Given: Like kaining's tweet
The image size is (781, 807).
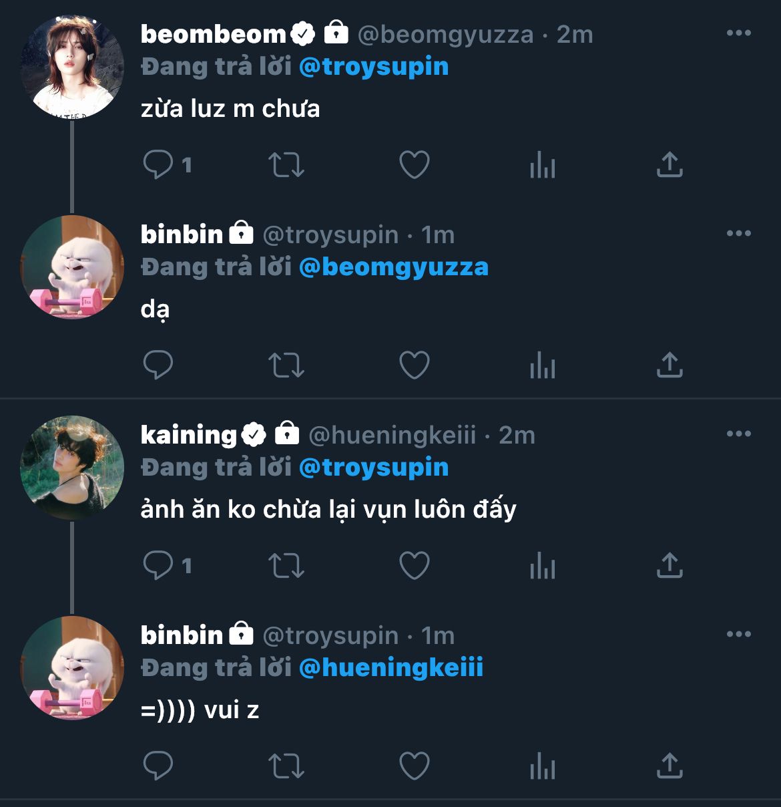Looking at the screenshot, I should 414,565.
